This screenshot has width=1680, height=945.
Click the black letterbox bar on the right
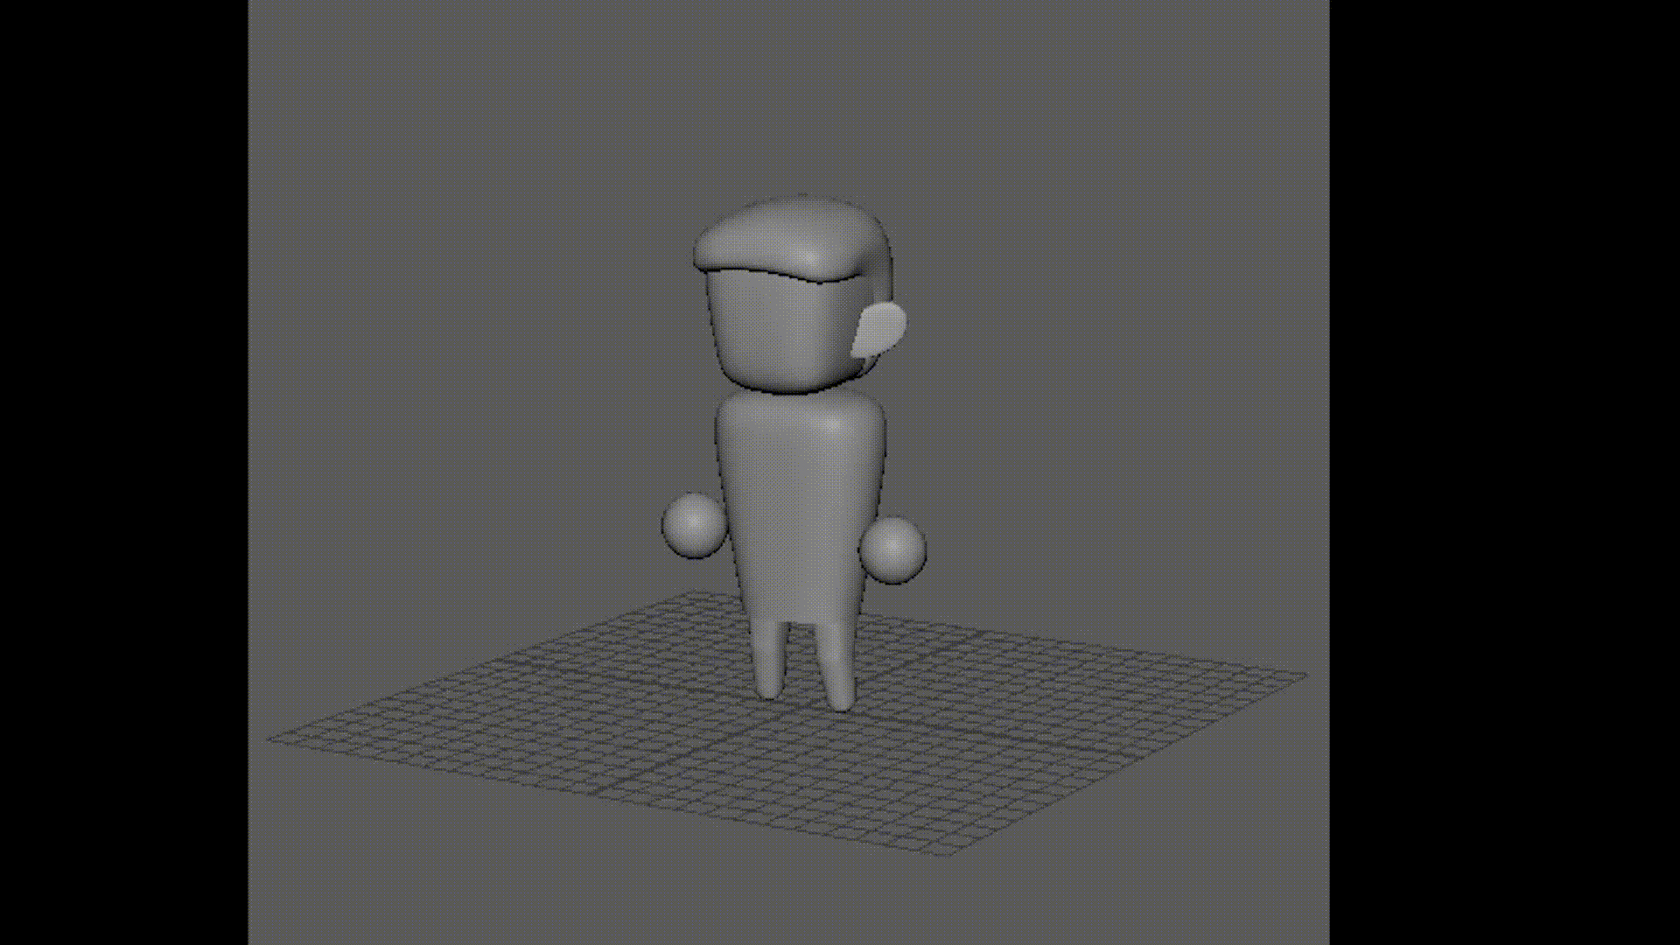coord(1505,472)
